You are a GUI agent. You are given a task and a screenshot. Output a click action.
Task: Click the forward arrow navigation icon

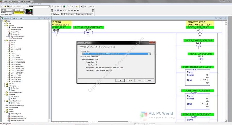[90, 7]
